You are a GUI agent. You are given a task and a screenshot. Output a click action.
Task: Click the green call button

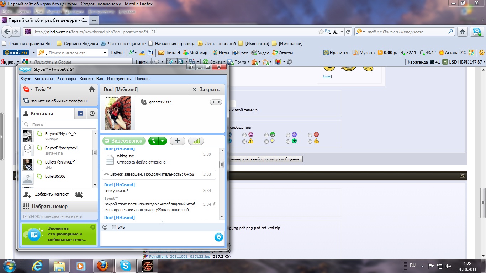coord(153,141)
